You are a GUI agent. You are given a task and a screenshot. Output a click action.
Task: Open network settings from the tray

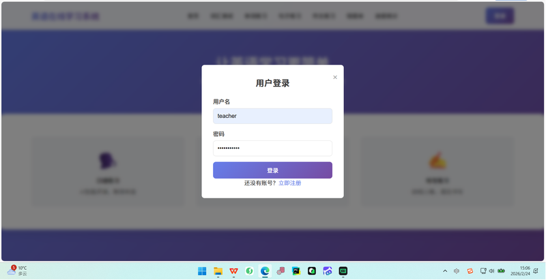[x=483, y=271]
